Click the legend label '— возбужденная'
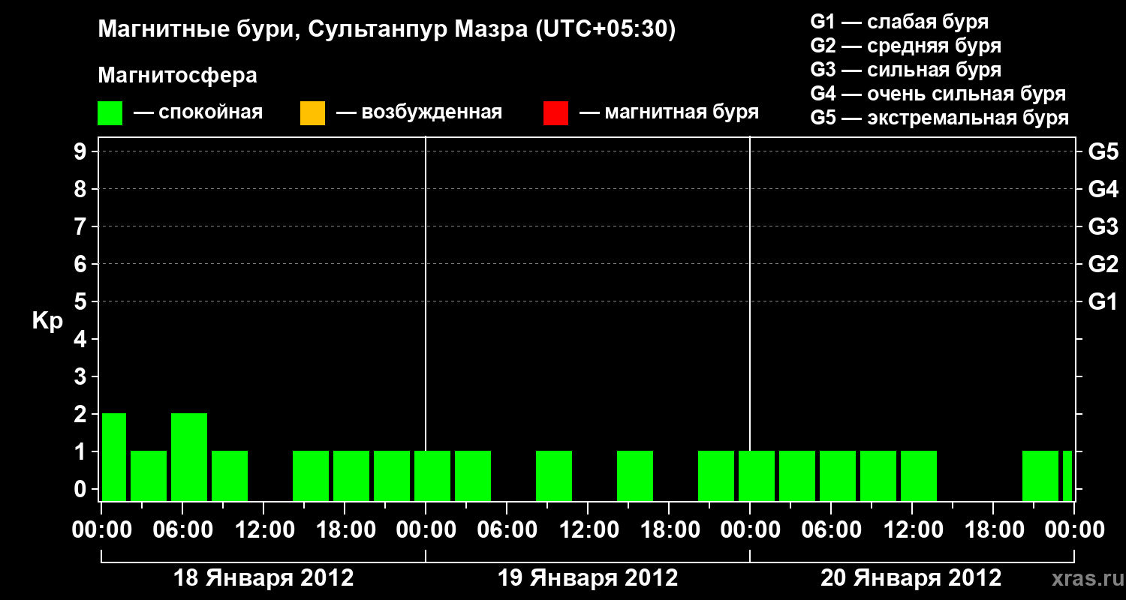This screenshot has height=600, width=1126. point(419,113)
